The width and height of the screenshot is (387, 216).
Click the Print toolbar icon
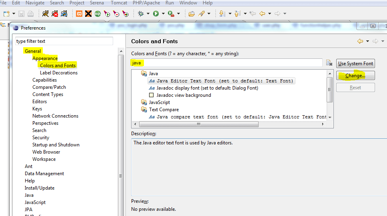point(31,14)
